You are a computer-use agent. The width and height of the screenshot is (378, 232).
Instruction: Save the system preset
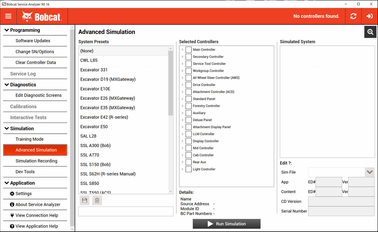click(84, 200)
